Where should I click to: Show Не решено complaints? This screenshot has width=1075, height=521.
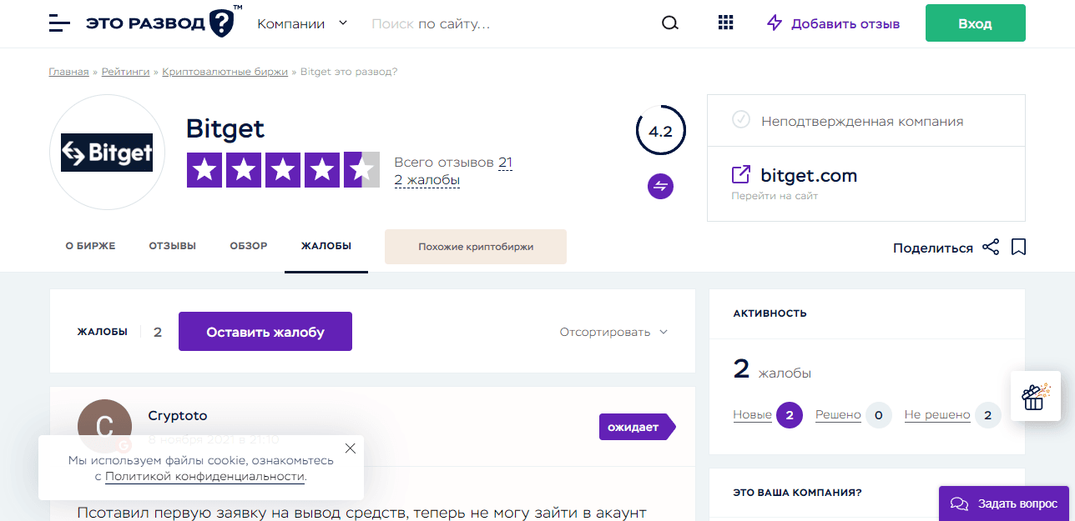tap(936, 414)
